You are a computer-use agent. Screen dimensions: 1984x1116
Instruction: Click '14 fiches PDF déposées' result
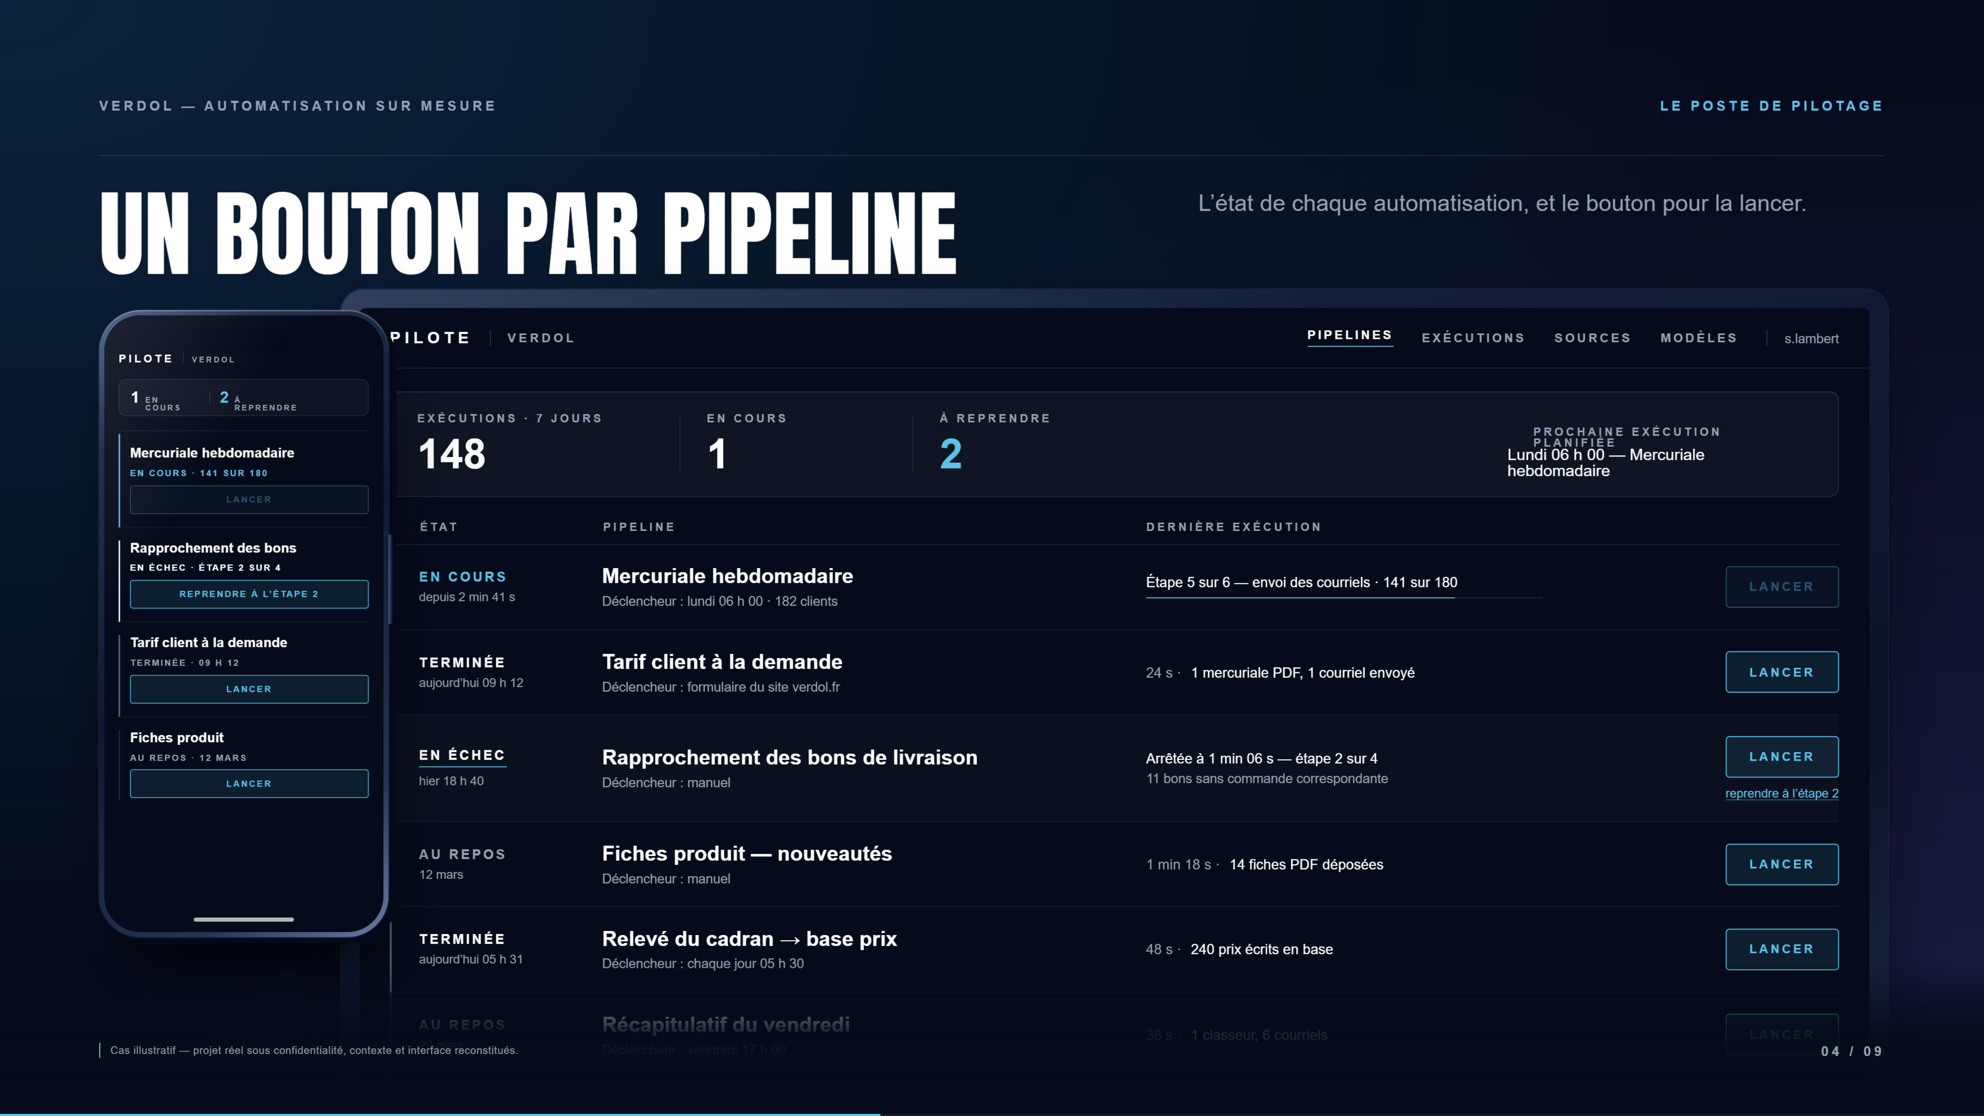(x=1306, y=864)
